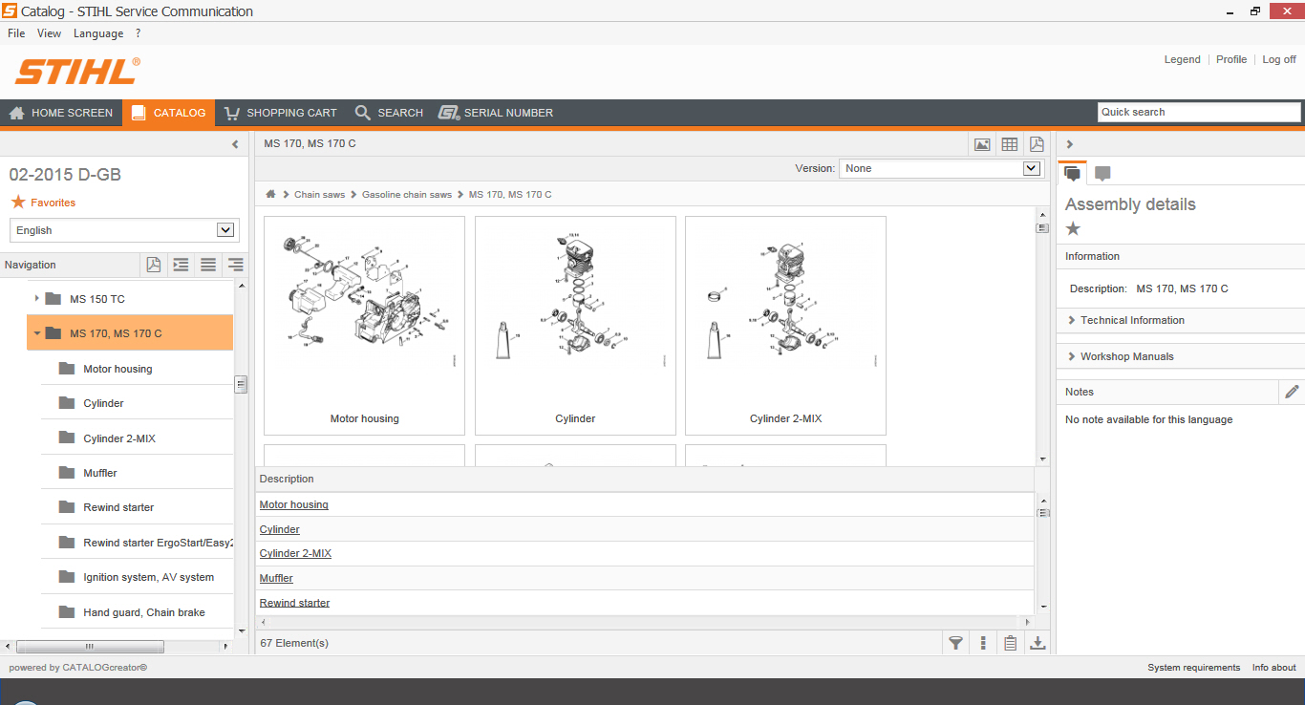Open Cylinder 2-MIX link in description list
The height and width of the screenshot is (705, 1305).
pos(296,553)
